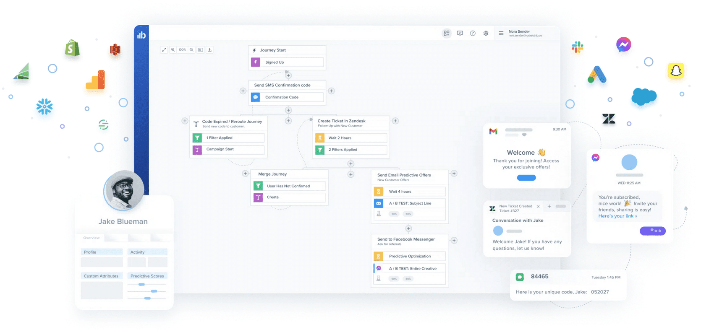Viewport: 701px width, 332px height.
Task: Click plus left of Merge Journey
Action: (246, 174)
